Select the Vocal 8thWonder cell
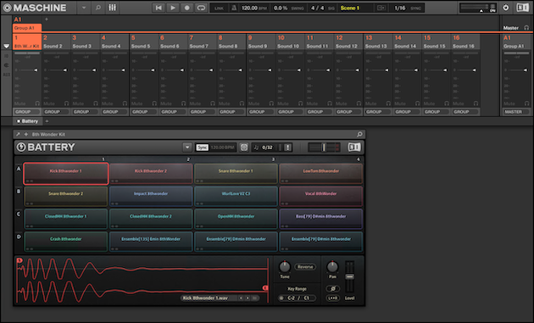This screenshot has width=534, height=323. tap(320, 196)
